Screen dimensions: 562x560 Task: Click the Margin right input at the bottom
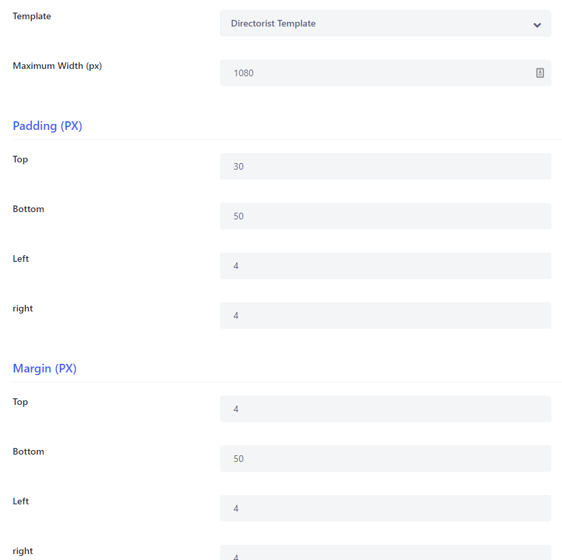[385, 553]
